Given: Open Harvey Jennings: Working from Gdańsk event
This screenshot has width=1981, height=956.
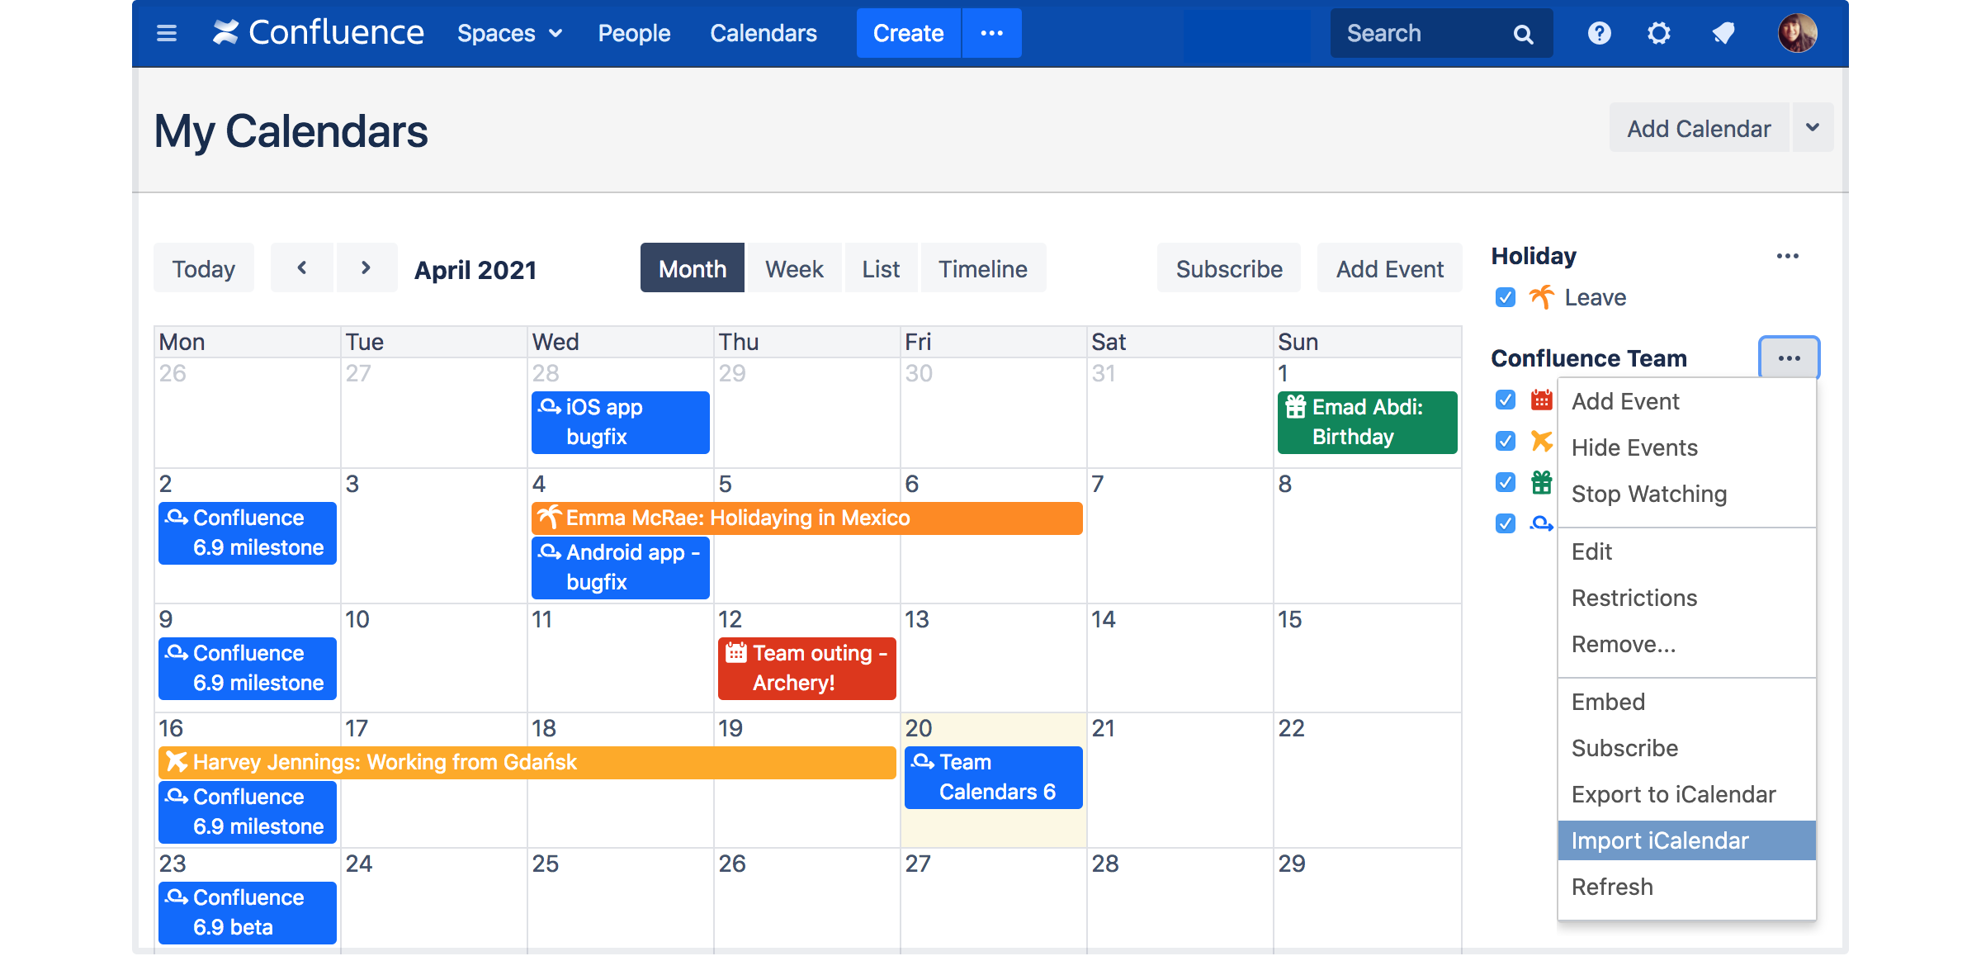Looking at the screenshot, I should (527, 762).
